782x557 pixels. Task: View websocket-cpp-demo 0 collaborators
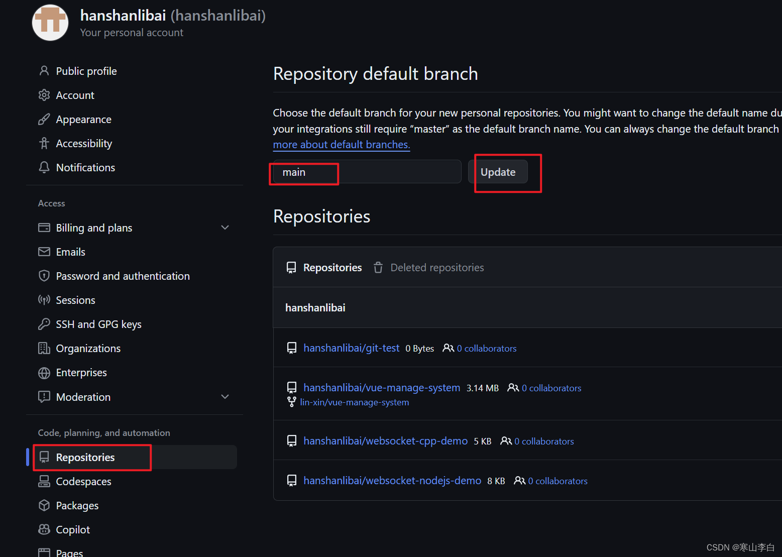pos(544,441)
